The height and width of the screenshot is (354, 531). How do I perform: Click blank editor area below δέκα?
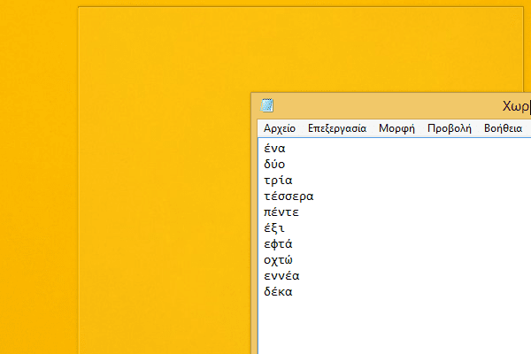[x=389, y=327]
